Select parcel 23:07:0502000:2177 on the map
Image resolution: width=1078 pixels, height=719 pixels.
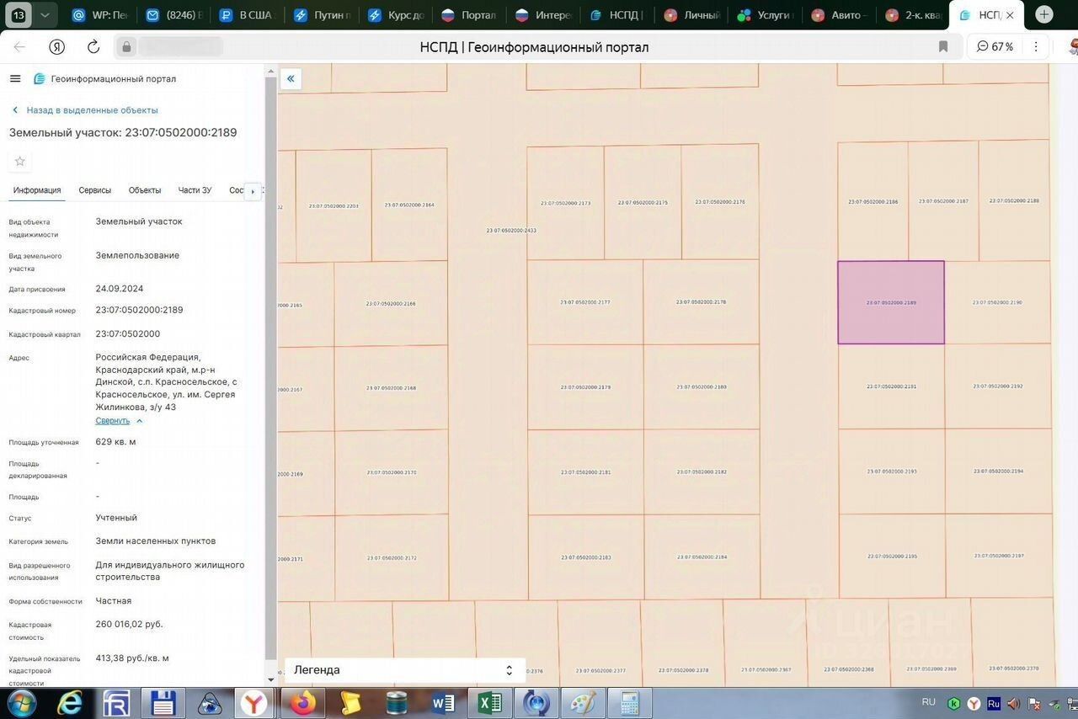[x=585, y=301]
